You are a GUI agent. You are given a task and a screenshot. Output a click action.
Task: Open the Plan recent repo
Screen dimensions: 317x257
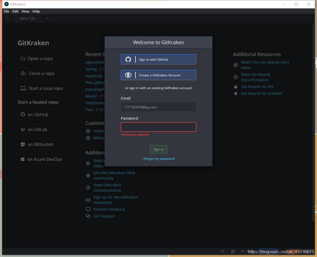(89, 110)
